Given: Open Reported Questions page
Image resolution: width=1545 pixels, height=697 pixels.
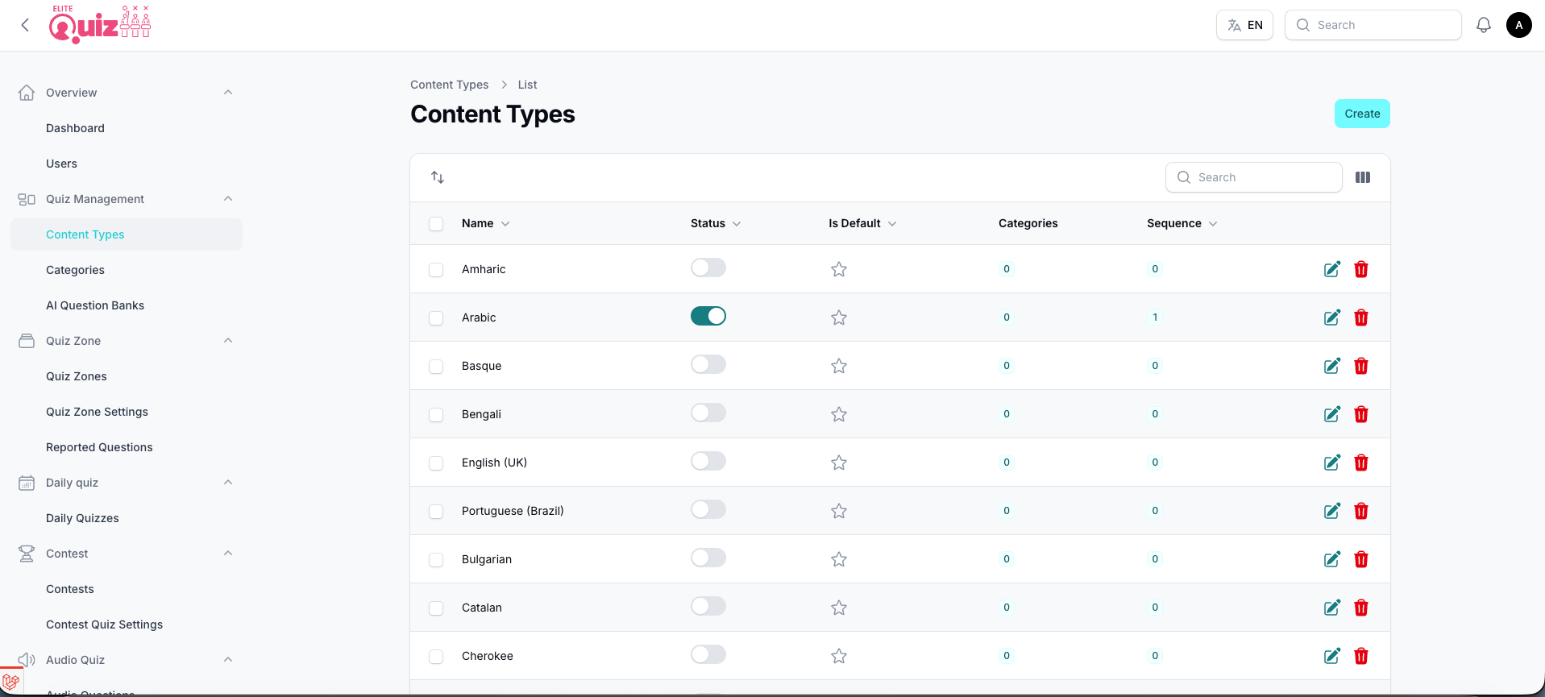Looking at the screenshot, I should point(99,447).
